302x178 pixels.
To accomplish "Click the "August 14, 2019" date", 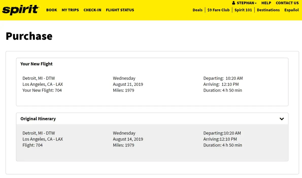I will [x=128, y=139].
